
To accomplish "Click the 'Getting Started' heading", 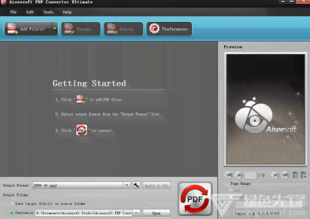I will (89, 83).
